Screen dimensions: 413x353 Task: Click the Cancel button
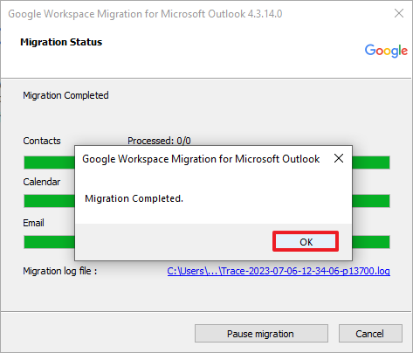pos(370,334)
